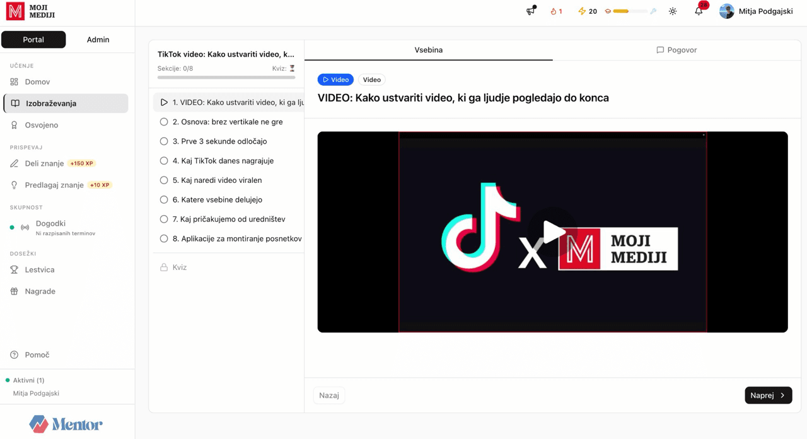Screen dimensions: 807x439
Task: Click the Pogovor chat bubble icon
Action: (x=660, y=50)
